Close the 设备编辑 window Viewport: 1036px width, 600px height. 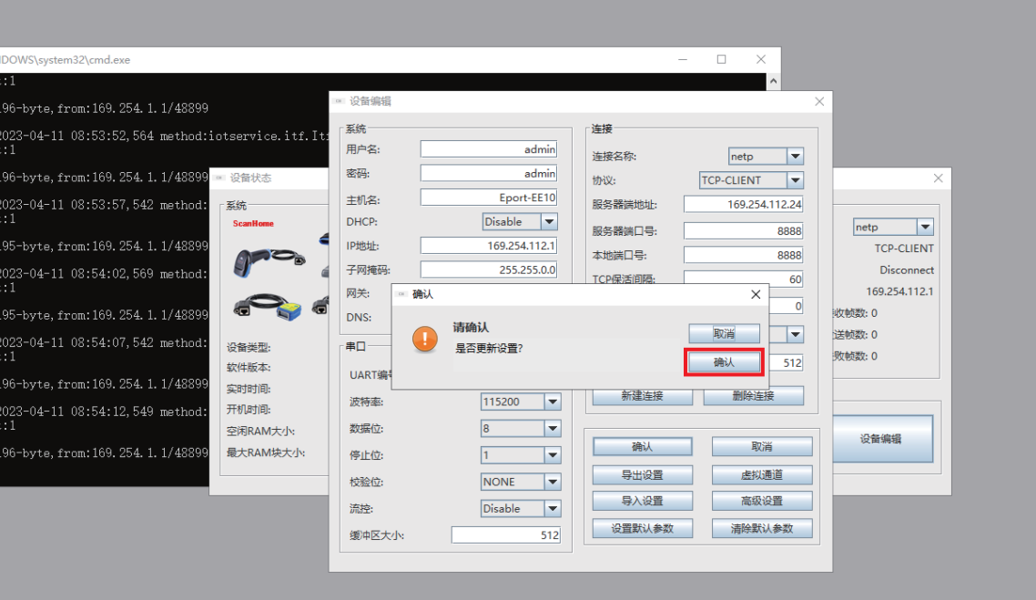click(x=819, y=101)
